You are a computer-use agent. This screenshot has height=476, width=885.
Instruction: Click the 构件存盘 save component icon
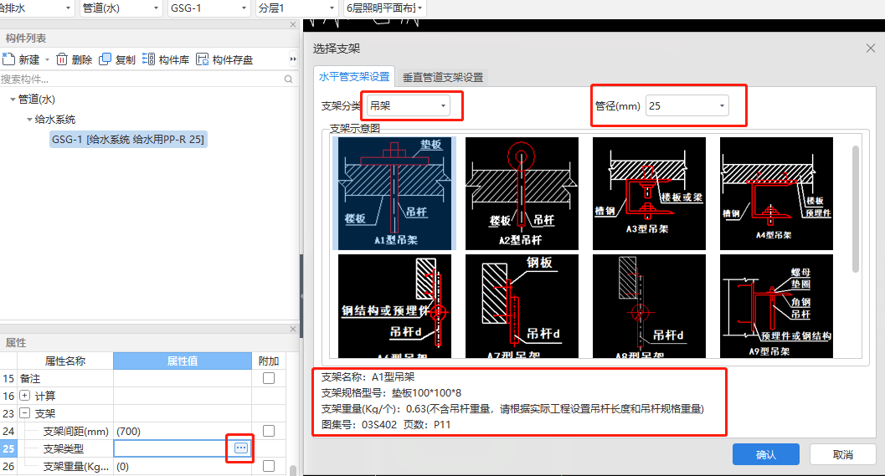[202, 59]
